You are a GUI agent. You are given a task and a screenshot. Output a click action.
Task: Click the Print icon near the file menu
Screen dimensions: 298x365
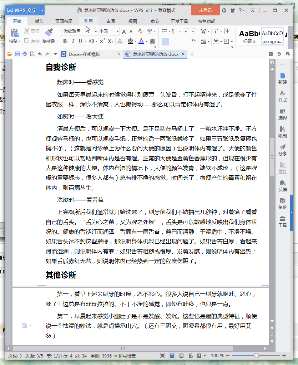[x=25, y=54]
